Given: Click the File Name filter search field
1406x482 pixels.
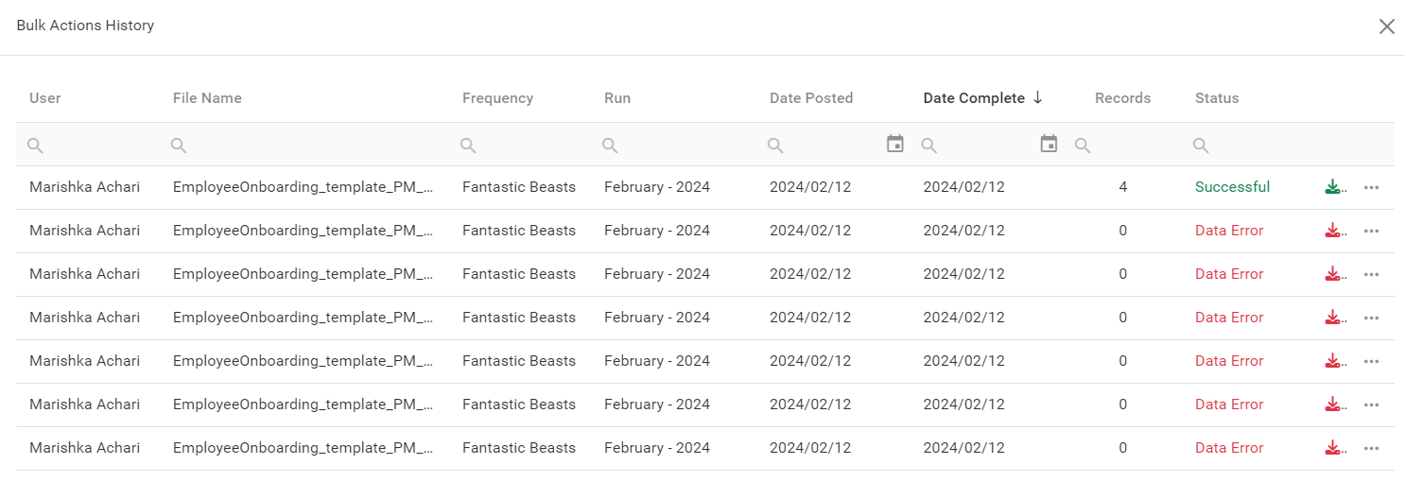Looking at the screenshot, I should [312, 145].
